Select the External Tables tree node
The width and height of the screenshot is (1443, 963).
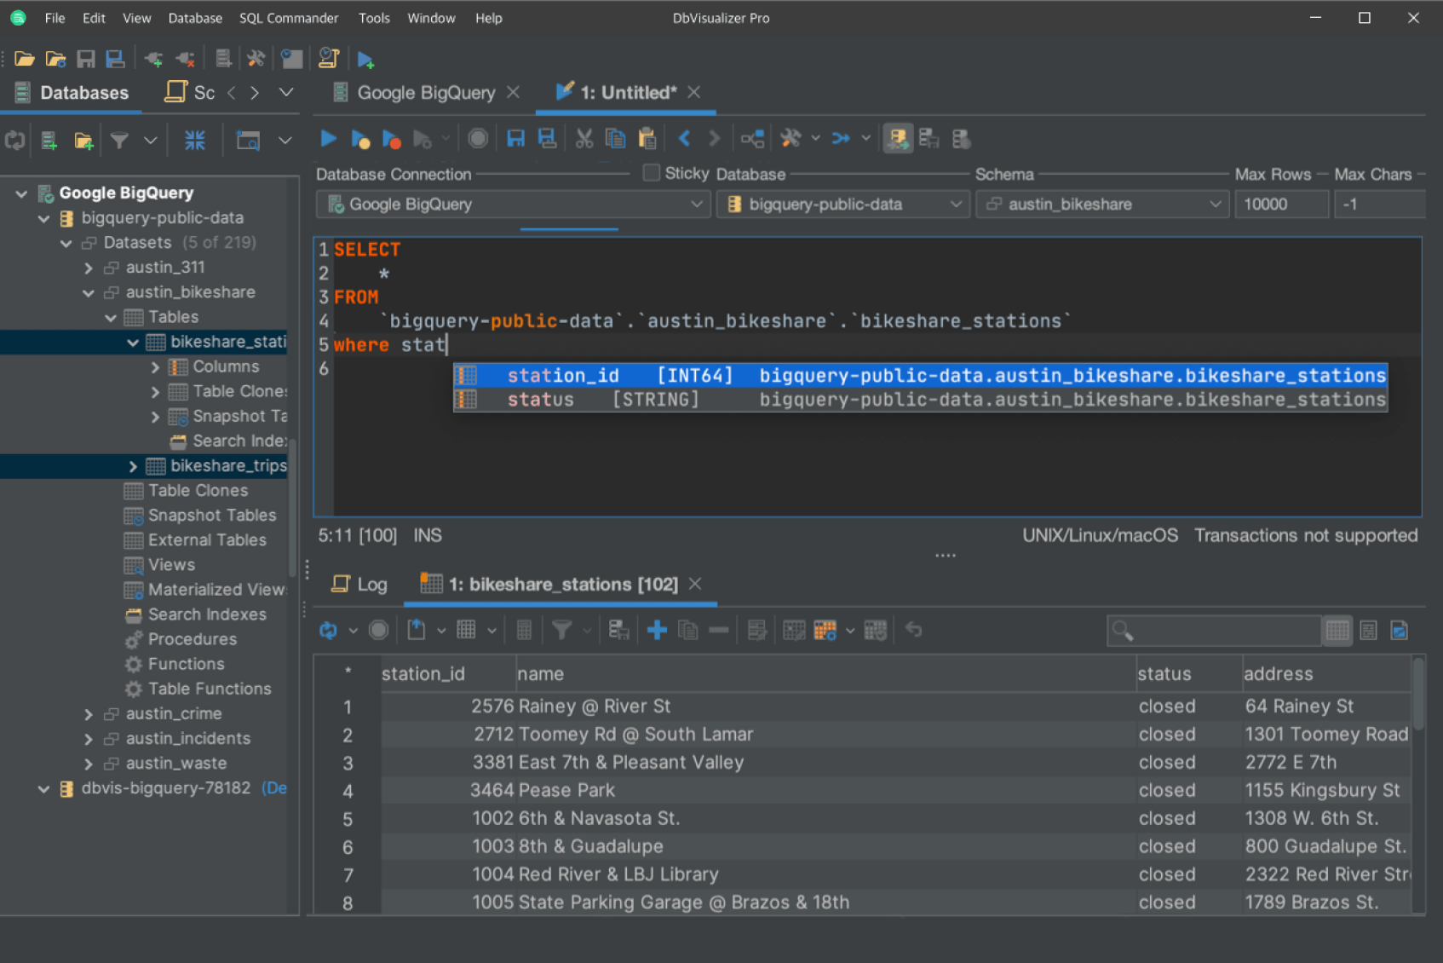tap(207, 540)
